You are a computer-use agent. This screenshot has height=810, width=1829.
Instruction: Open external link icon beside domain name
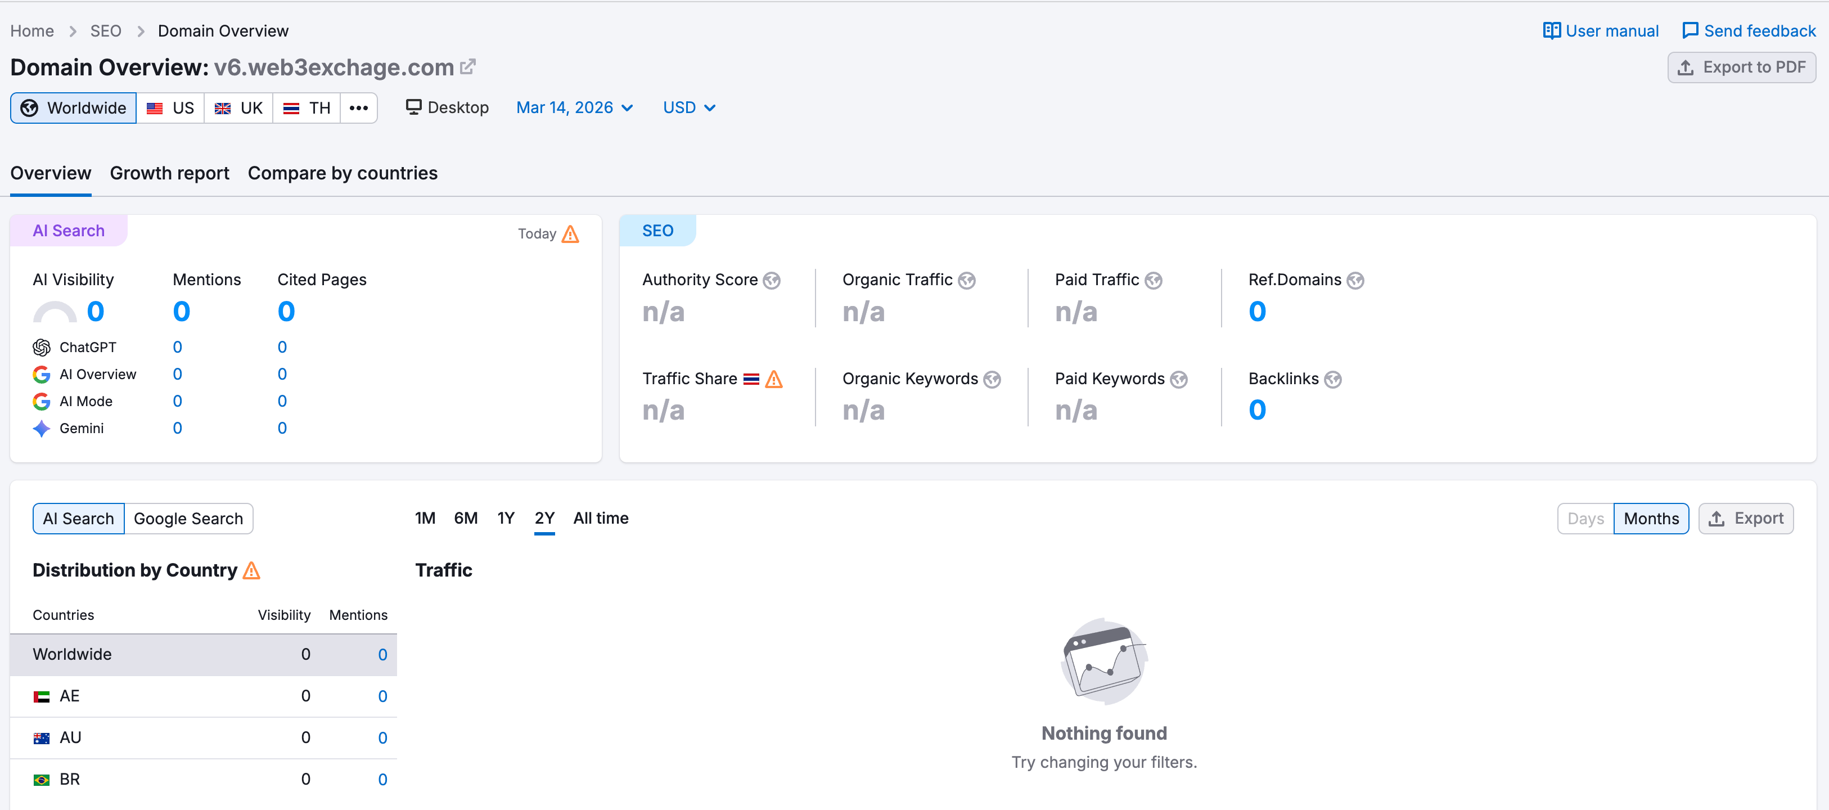coord(467,67)
